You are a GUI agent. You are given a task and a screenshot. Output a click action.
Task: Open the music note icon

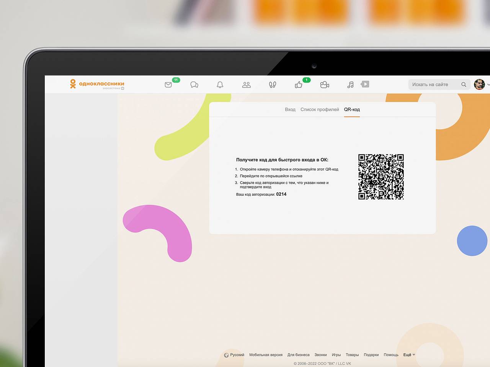350,85
